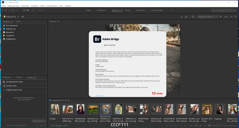Expand the search options chevron

point(235,10)
